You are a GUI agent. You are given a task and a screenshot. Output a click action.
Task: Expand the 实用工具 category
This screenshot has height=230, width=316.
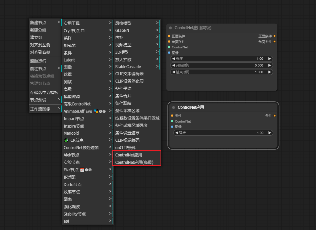[x=88, y=23]
